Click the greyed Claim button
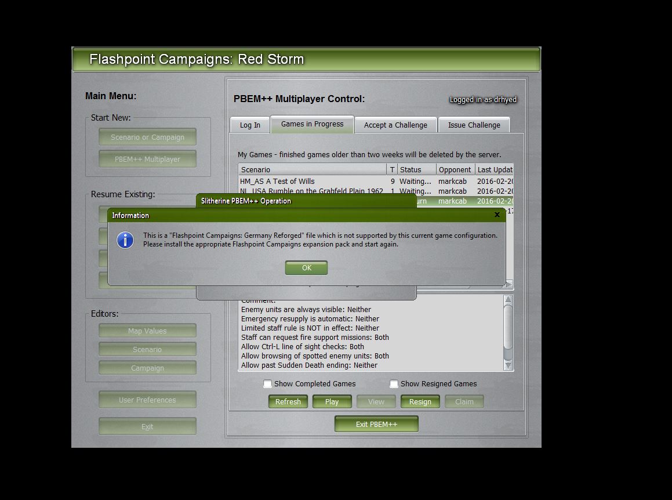672x500 pixels. (464, 402)
